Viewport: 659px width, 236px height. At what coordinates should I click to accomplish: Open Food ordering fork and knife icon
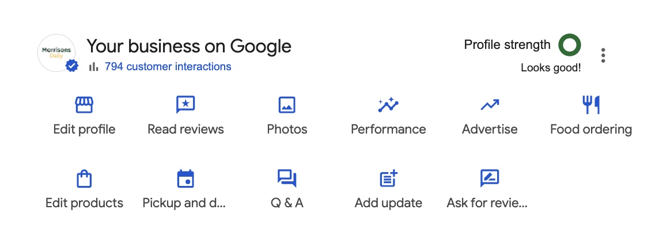pos(591,105)
